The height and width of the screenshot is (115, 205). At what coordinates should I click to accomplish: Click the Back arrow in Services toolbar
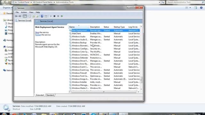[16, 16]
